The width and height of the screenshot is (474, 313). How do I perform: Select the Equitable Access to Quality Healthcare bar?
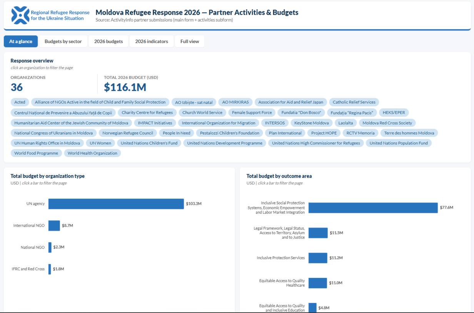(x=318, y=283)
